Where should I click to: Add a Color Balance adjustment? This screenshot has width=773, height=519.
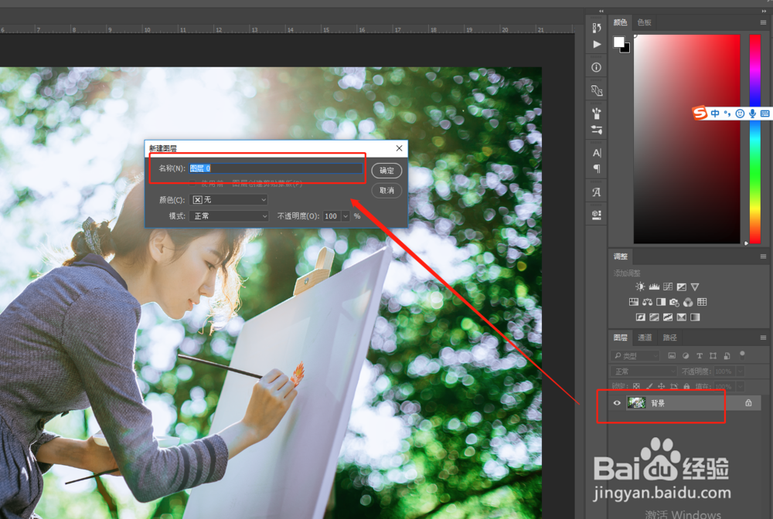point(647,302)
